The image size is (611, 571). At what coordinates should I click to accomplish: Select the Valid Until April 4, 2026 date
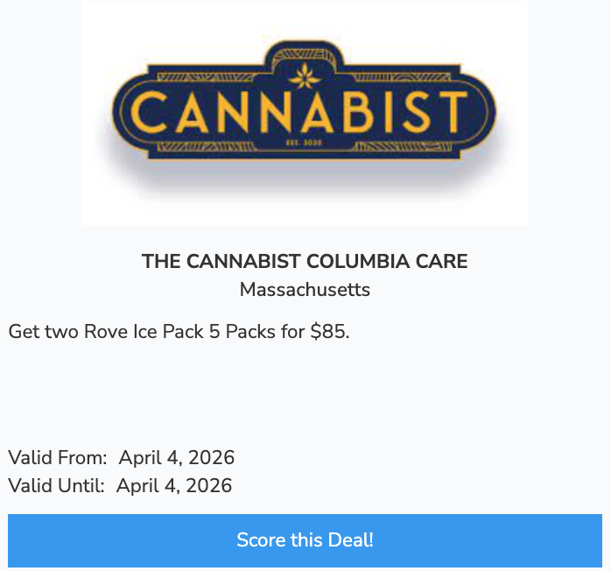174,486
